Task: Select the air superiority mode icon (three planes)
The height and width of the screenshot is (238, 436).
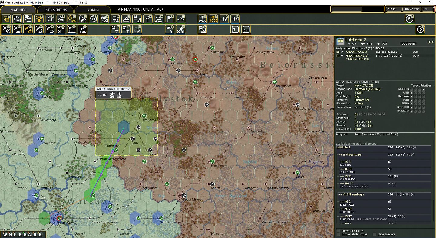Action: pyautogui.click(x=61, y=29)
